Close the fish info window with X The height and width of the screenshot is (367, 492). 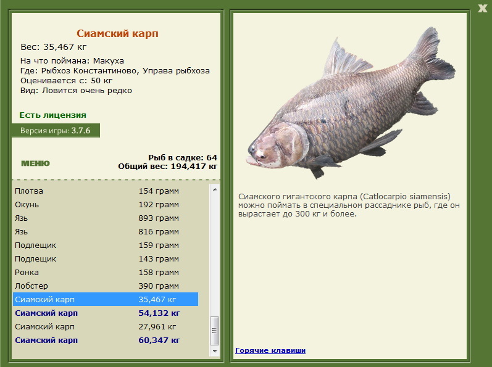tap(482, 8)
